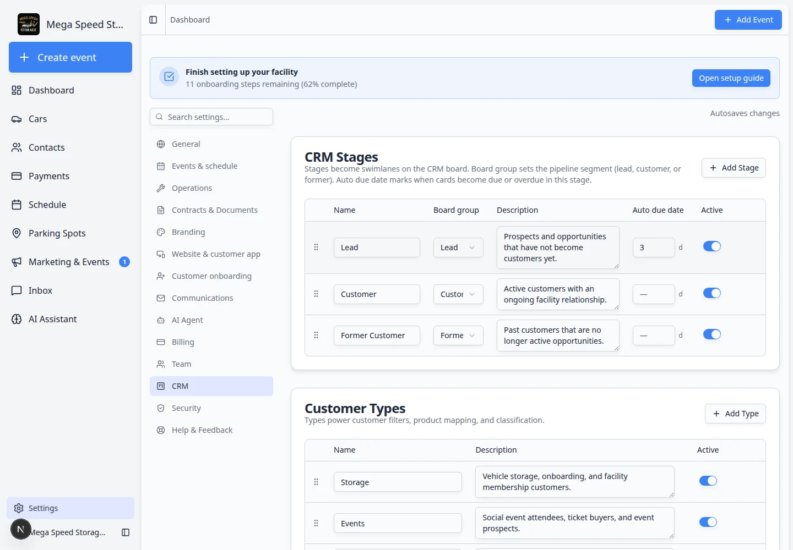Click the Customer auto due date field
The width and height of the screenshot is (793, 550).
[x=654, y=294]
